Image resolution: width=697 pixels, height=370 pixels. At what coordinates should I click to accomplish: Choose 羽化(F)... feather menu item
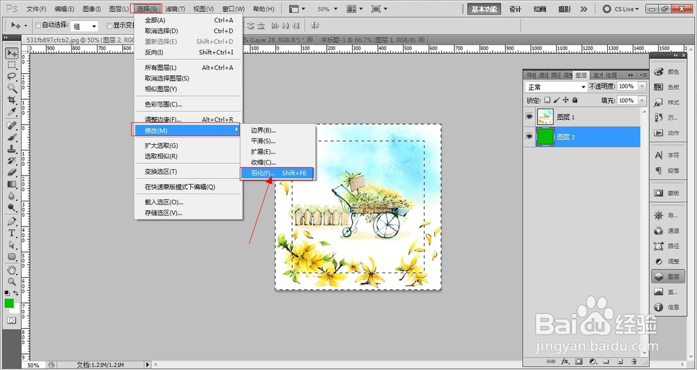coord(277,174)
